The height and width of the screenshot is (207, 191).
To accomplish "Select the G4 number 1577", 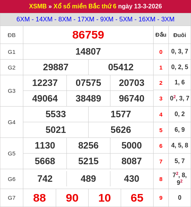I will pos(121,114).
